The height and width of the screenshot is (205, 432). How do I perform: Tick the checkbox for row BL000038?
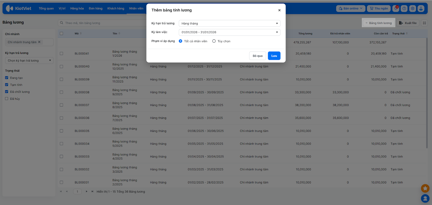point(62,92)
